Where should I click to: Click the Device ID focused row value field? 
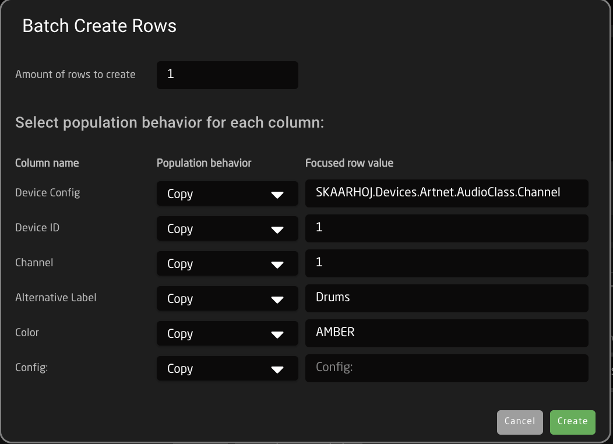click(x=446, y=228)
